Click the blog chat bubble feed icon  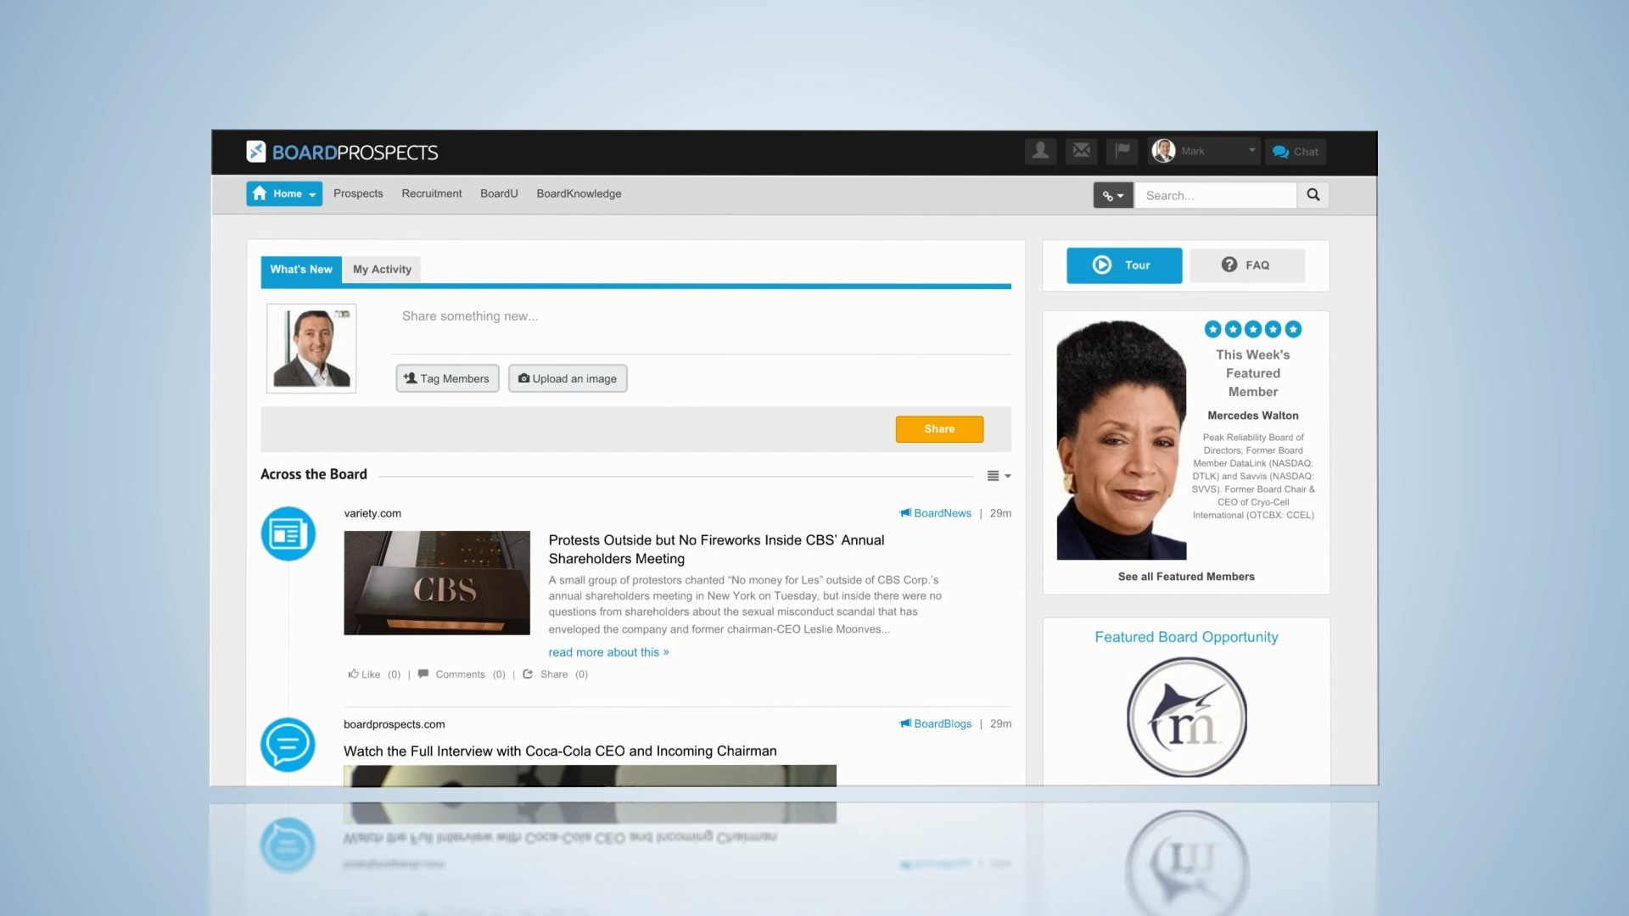coord(288,745)
